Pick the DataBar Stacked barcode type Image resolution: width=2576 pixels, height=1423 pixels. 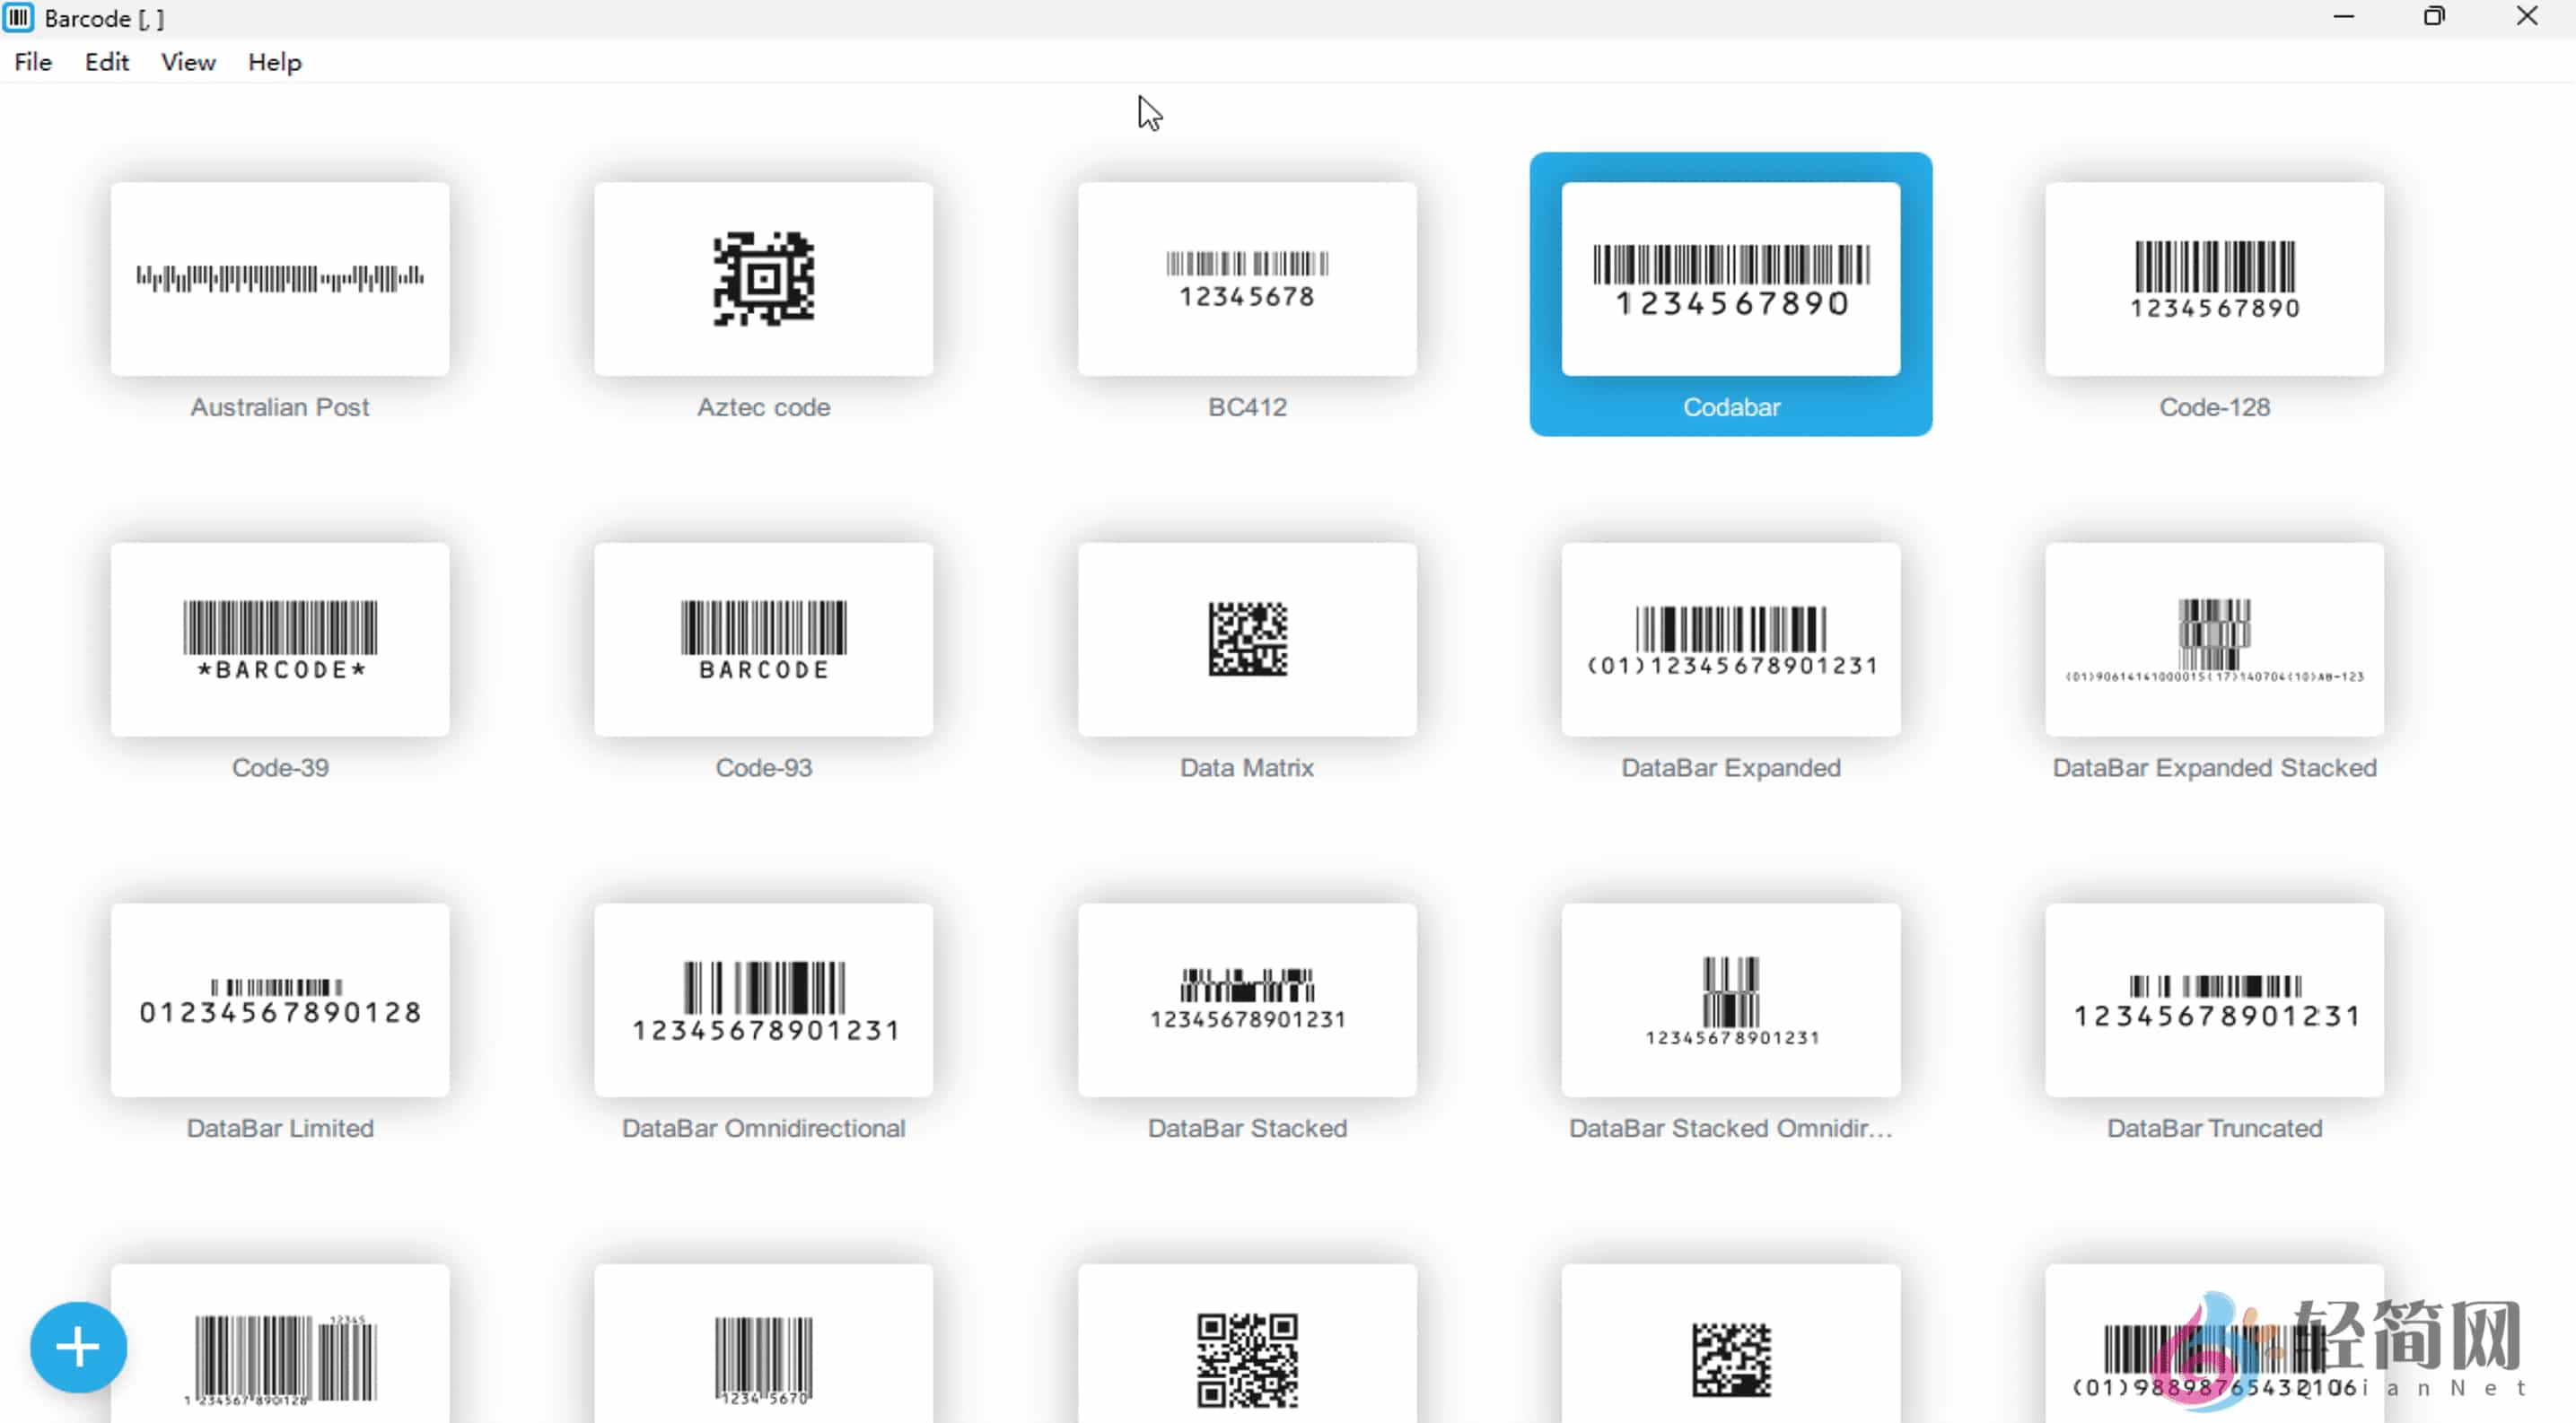point(1247,1000)
